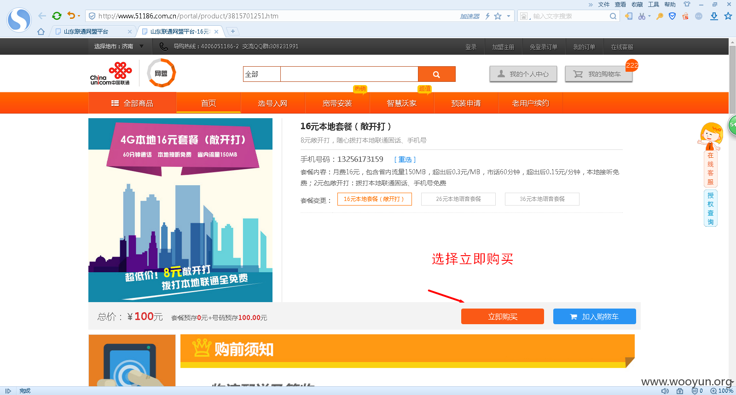Expand the screenshot tool dropdown arrow
Image resolution: width=736 pixels, height=395 pixels.
(x=649, y=16)
